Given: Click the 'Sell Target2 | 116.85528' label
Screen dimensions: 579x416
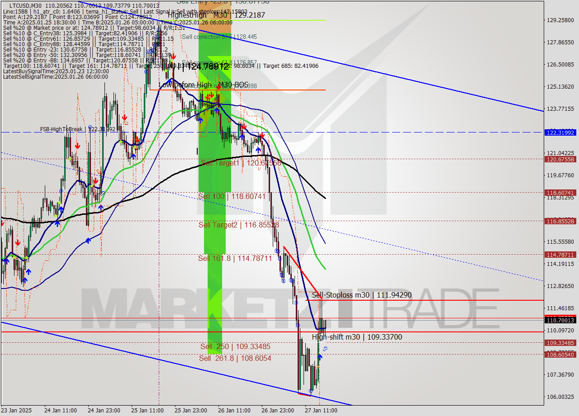Looking at the screenshot, I should click(239, 225).
